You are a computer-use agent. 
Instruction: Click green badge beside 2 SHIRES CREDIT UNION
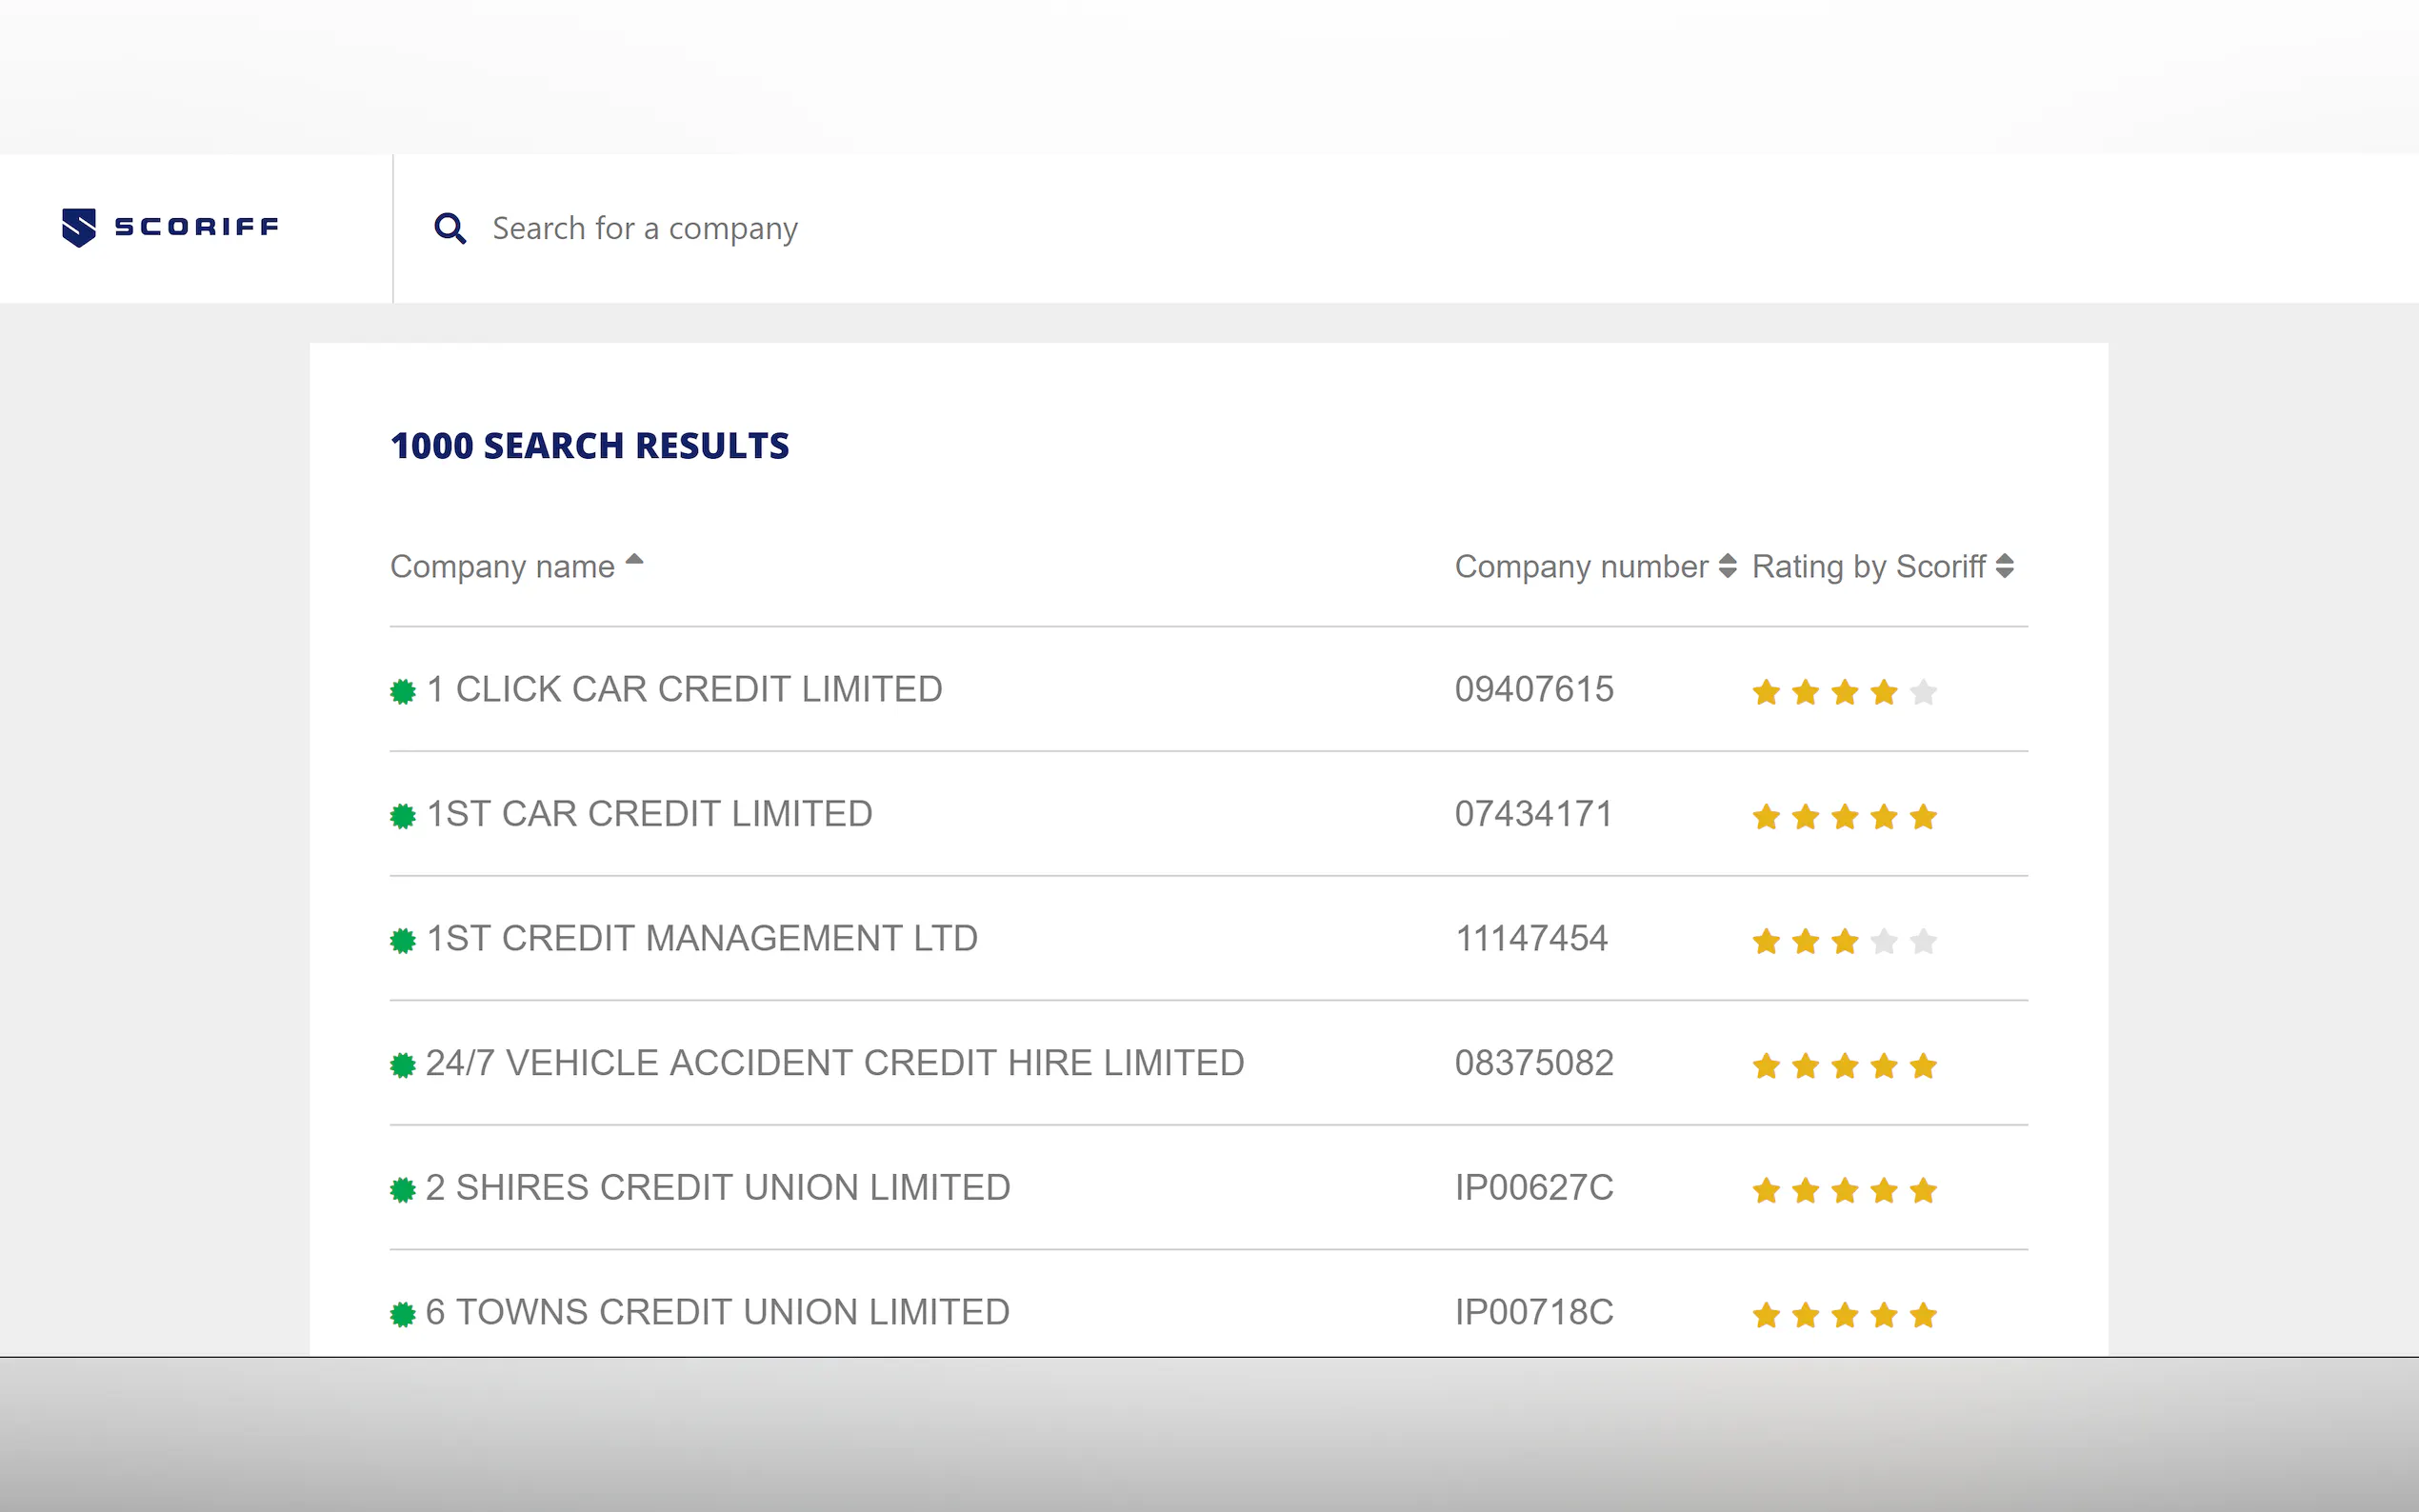(x=402, y=1189)
